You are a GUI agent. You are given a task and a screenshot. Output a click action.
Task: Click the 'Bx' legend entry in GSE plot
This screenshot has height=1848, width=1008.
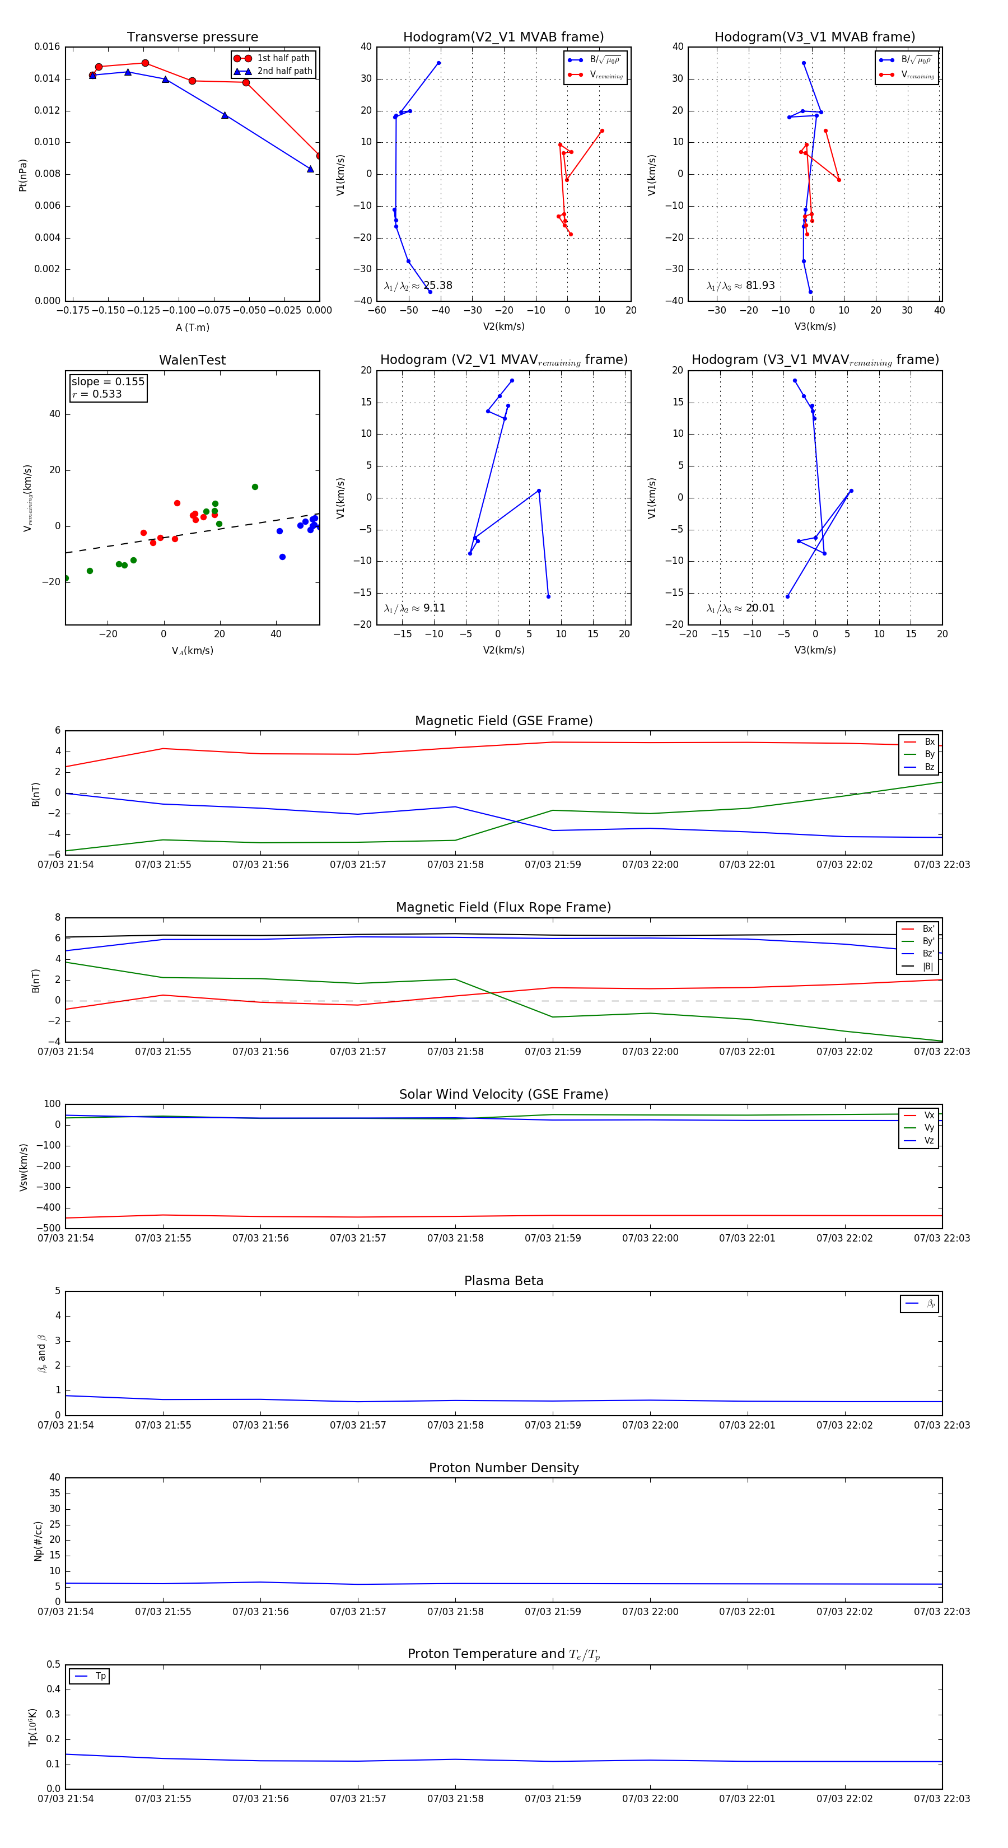[919, 742]
